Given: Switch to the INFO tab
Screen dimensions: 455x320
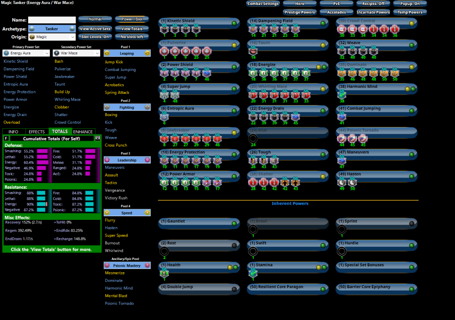Looking at the screenshot, I should click(14, 132).
